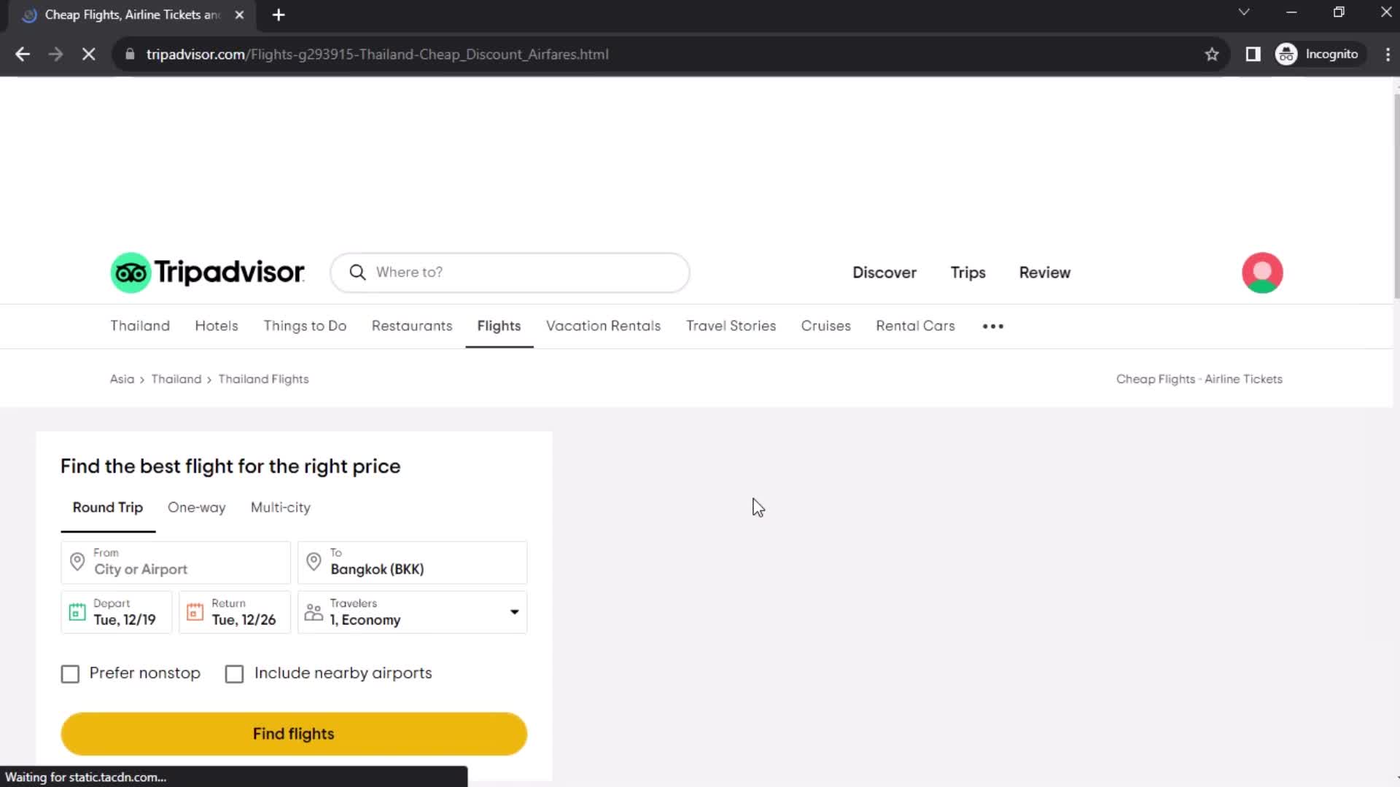Viewport: 1400px width, 787px height.
Task: Enable the Include nearby airports checkbox
Action: coord(235,673)
